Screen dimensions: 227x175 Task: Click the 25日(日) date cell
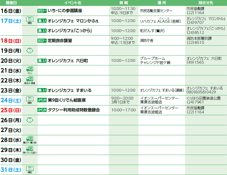coord(11,110)
